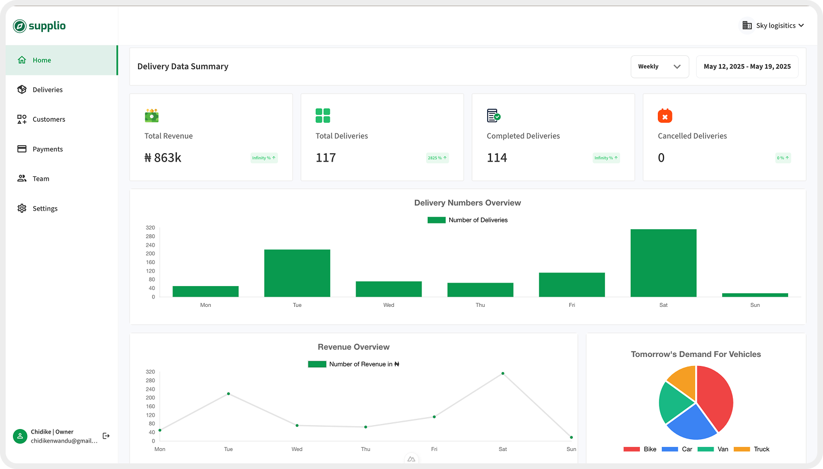Click the company building icon in header
This screenshot has width=823, height=469.
coord(747,25)
